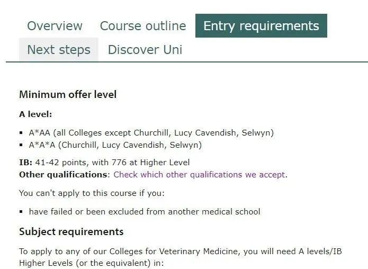Go to the Next steps tab
This screenshot has width=368, height=269.
(x=59, y=50)
